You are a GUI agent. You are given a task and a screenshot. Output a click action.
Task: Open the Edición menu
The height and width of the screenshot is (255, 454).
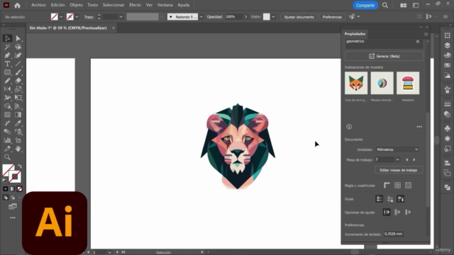58,5
